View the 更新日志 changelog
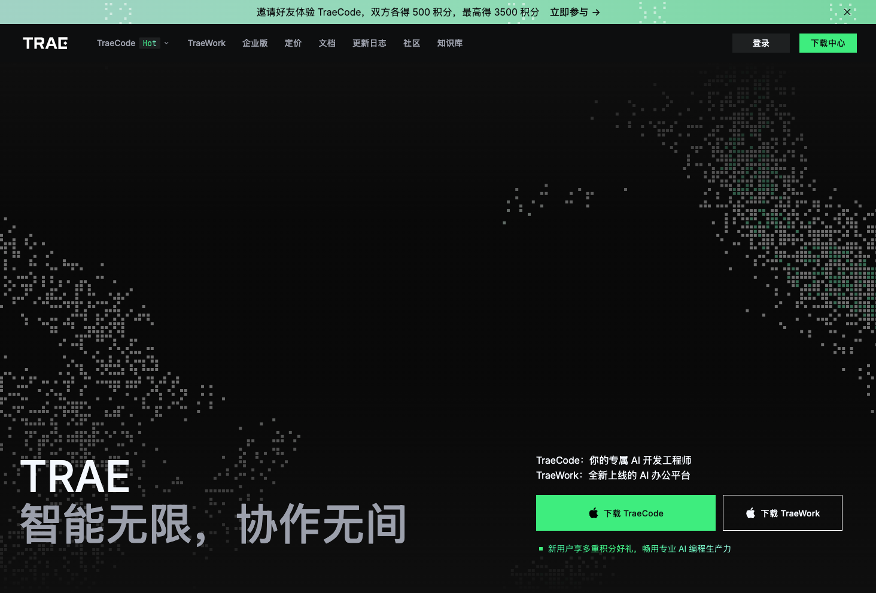 (369, 43)
